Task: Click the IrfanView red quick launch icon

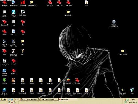Action: [x=12, y=102]
